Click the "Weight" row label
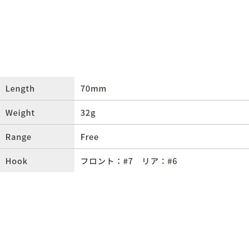The image size is (249, 249). pos(20,113)
